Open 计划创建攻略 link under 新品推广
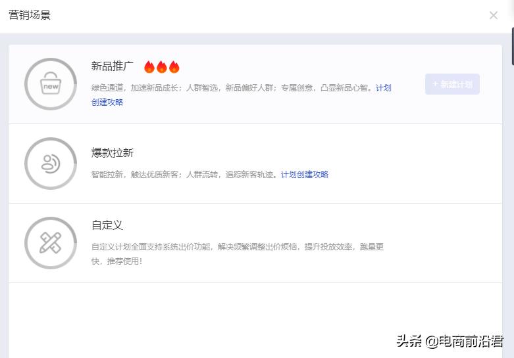 click(x=242, y=95)
